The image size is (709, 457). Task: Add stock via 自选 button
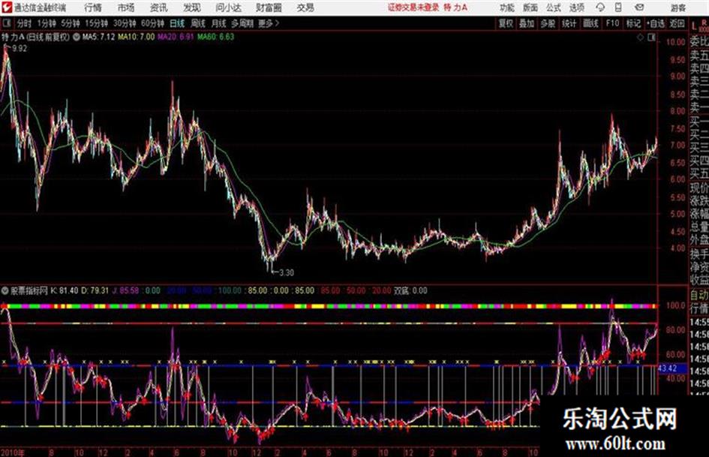pyautogui.click(x=655, y=23)
